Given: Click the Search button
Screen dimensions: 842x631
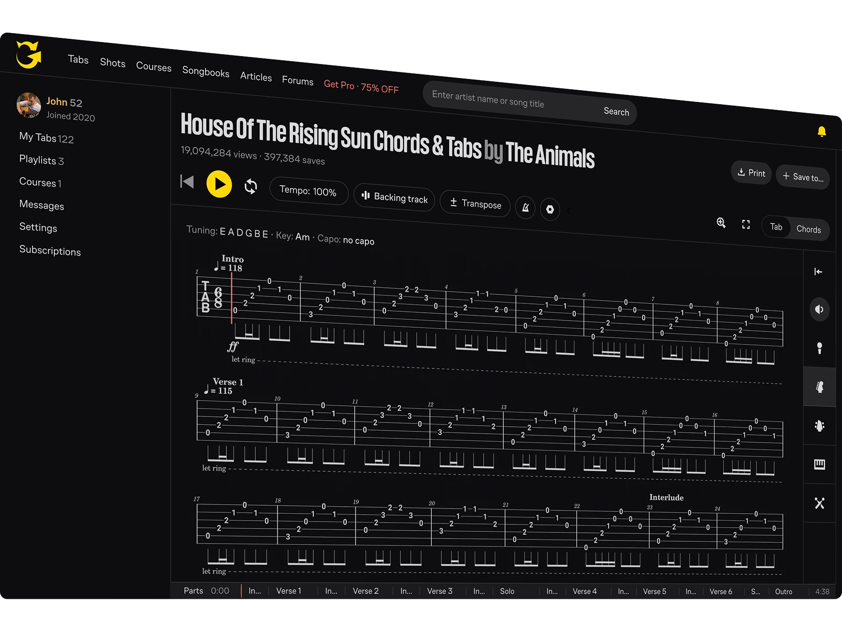Looking at the screenshot, I should (x=616, y=112).
